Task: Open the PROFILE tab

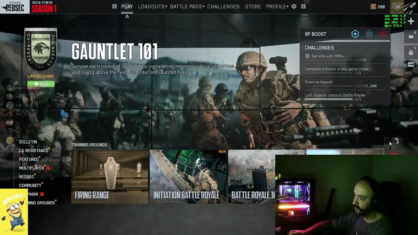Action: 276,7
